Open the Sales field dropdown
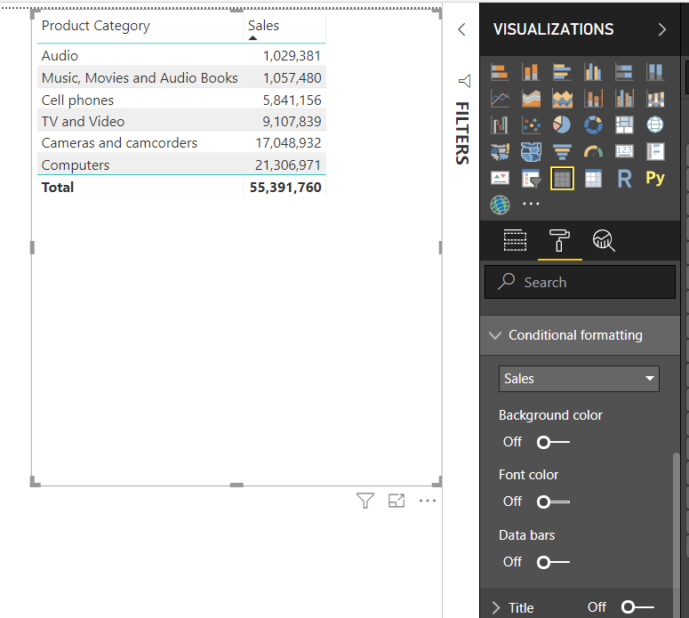689x618 pixels. tap(579, 379)
